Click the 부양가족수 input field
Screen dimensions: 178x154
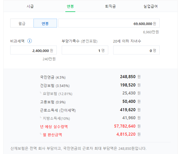(x=85, y=50)
